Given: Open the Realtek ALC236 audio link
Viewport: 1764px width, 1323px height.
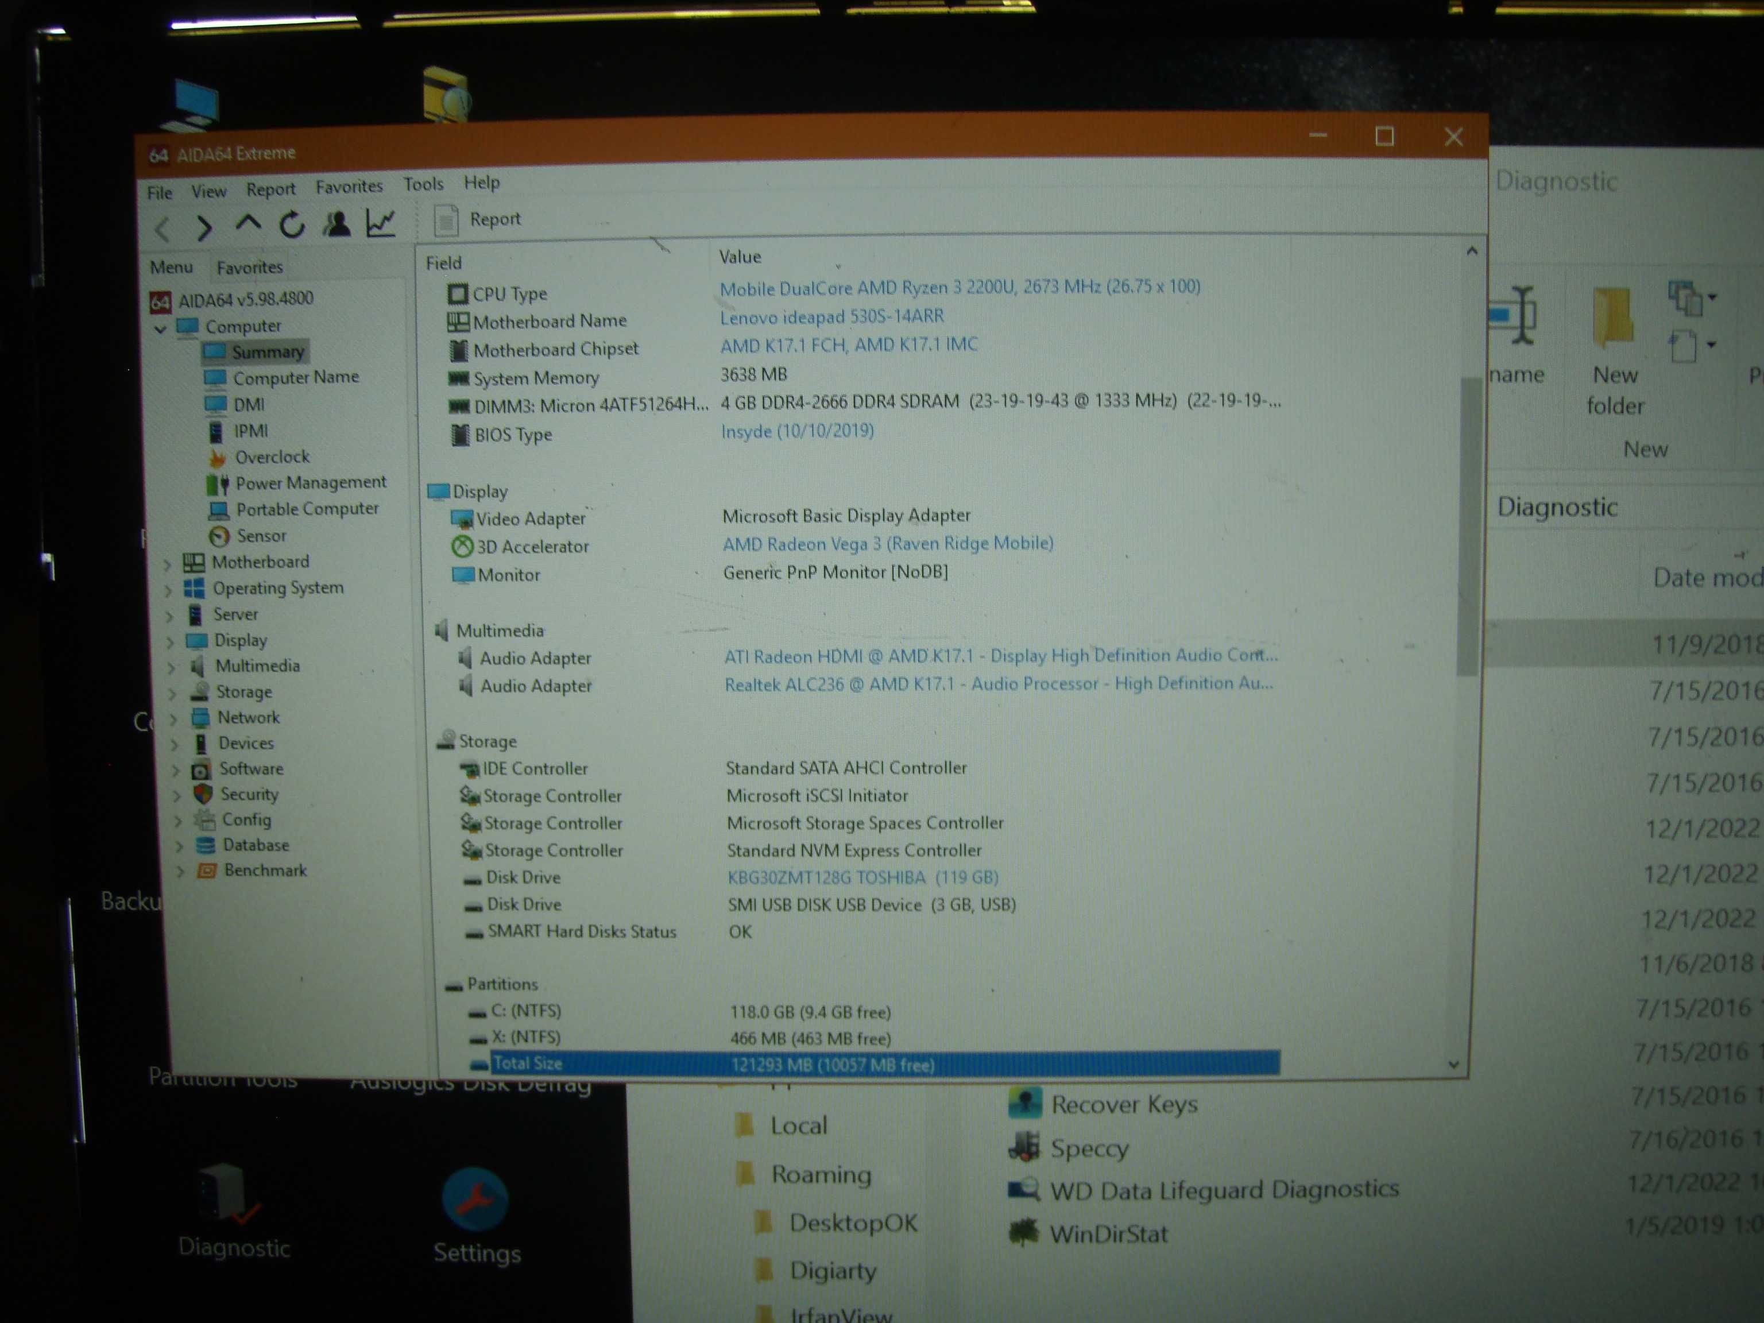Looking at the screenshot, I should (x=999, y=684).
